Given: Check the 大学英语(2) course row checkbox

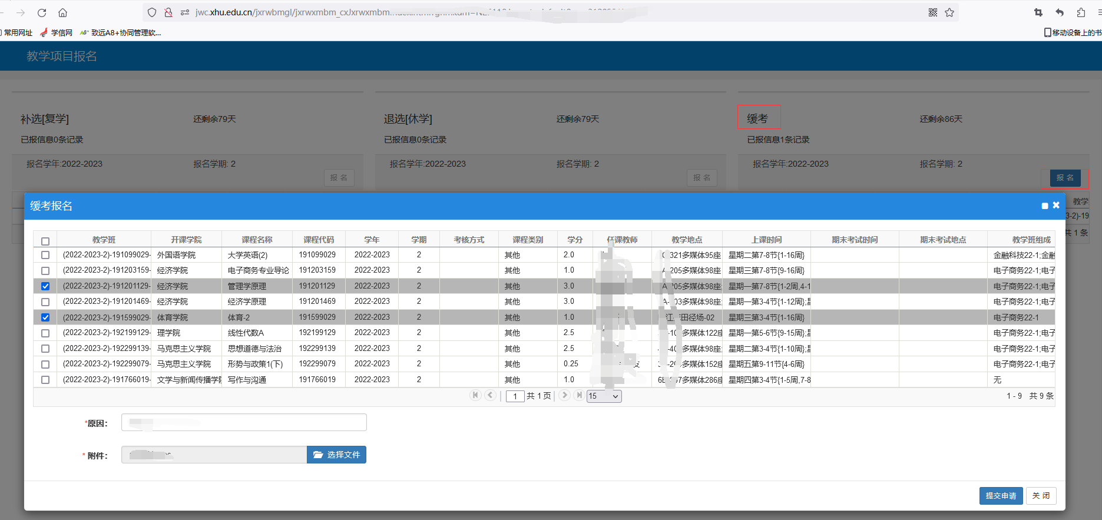Looking at the screenshot, I should coord(45,255).
